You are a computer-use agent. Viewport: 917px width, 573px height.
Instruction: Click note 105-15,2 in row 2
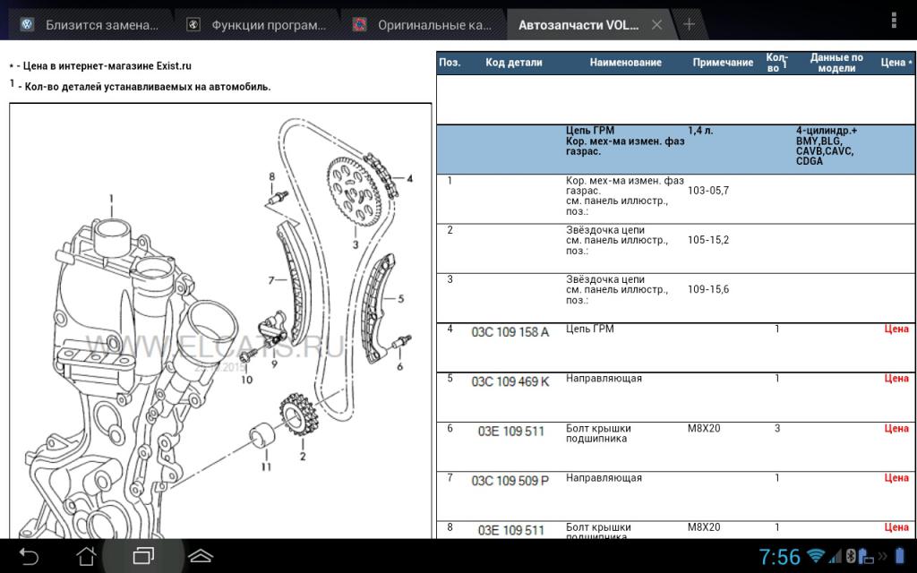pos(708,240)
